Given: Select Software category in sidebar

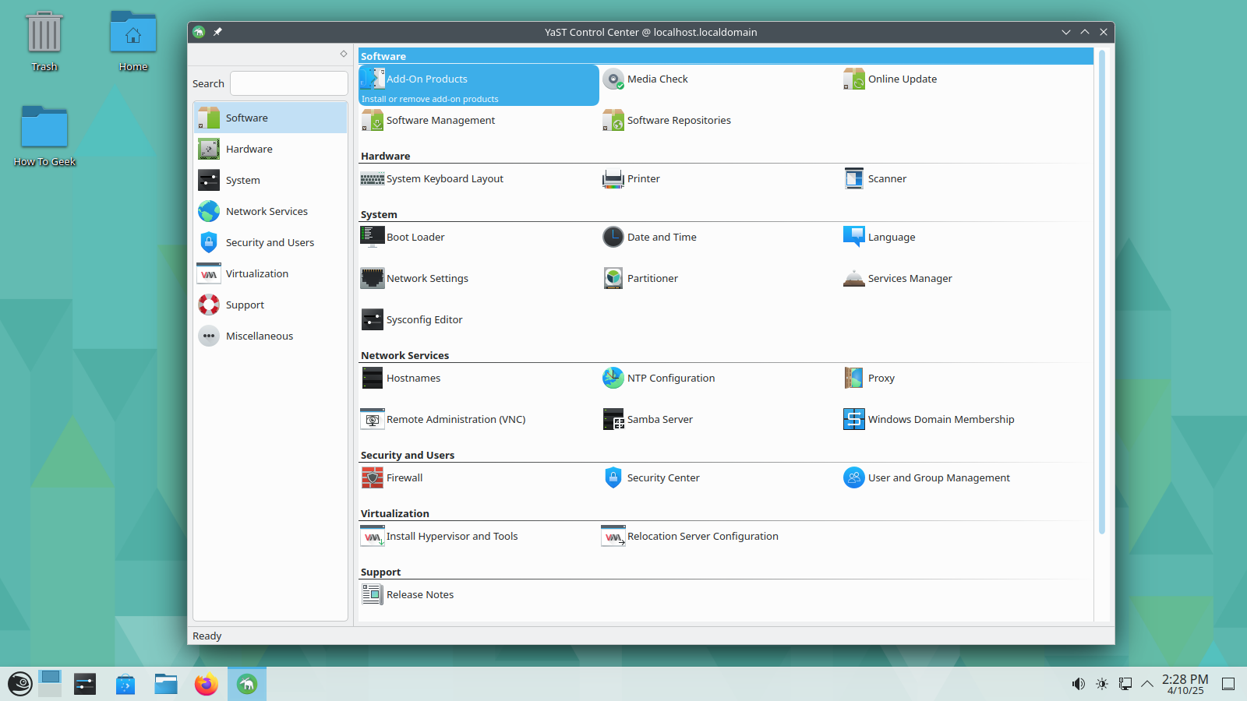Looking at the screenshot, I should click(x=270, y=118).
